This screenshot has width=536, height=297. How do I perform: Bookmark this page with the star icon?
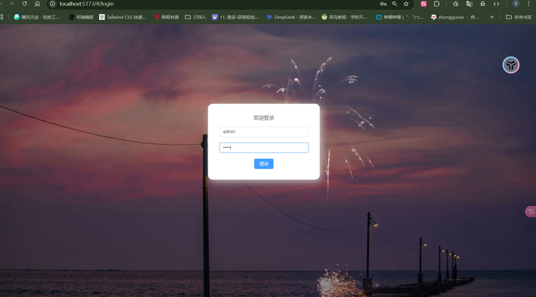pyautogui.click(x=406, y=4)
